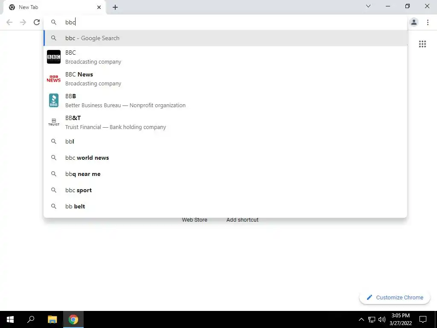The width and height of the screenshot is (437, 328).
Task: Click the magnifier icon beside 'bbl'
Action: pos(53,141)
